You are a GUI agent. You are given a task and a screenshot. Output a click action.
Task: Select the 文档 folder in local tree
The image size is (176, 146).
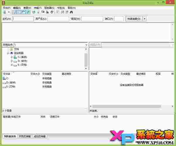tap(16, 49)
